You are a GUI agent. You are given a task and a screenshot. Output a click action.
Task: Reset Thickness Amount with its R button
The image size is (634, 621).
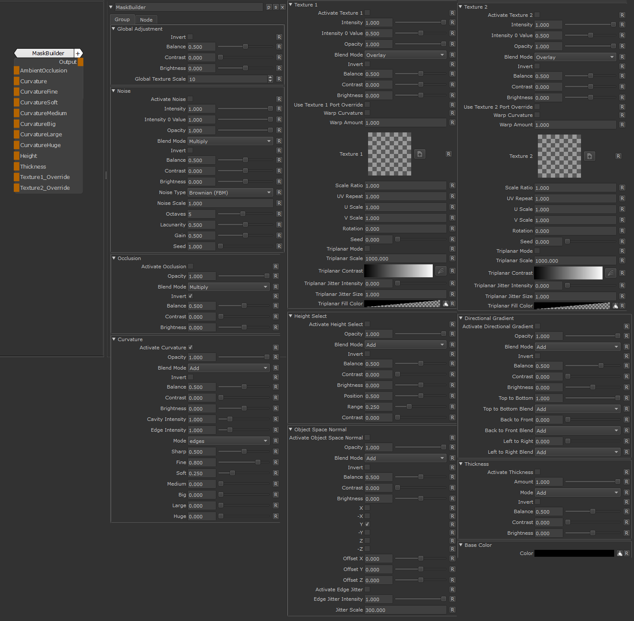tap(626, 482)
